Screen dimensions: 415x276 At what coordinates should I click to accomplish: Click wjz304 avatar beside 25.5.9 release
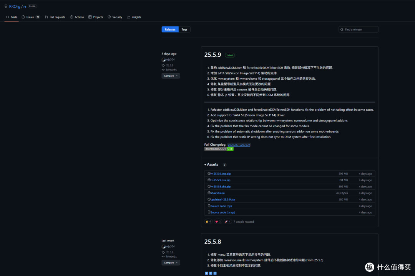coord(164,60)
